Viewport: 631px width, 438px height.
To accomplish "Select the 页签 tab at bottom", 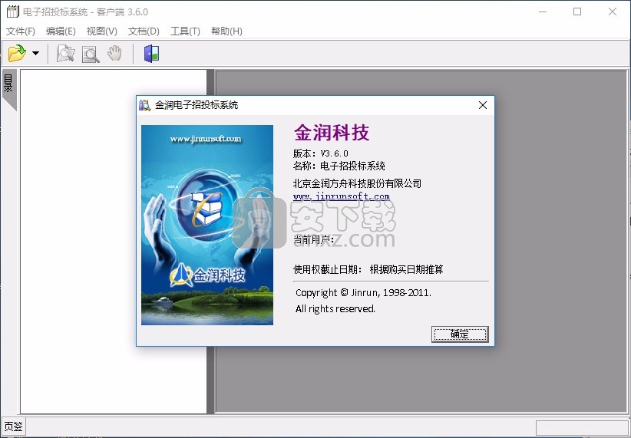I will [x=13, y=426].
